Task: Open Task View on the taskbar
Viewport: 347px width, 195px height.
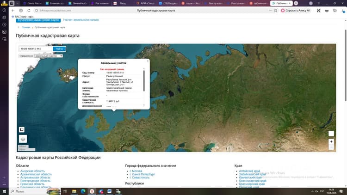Action: click(x=65, y=191)
